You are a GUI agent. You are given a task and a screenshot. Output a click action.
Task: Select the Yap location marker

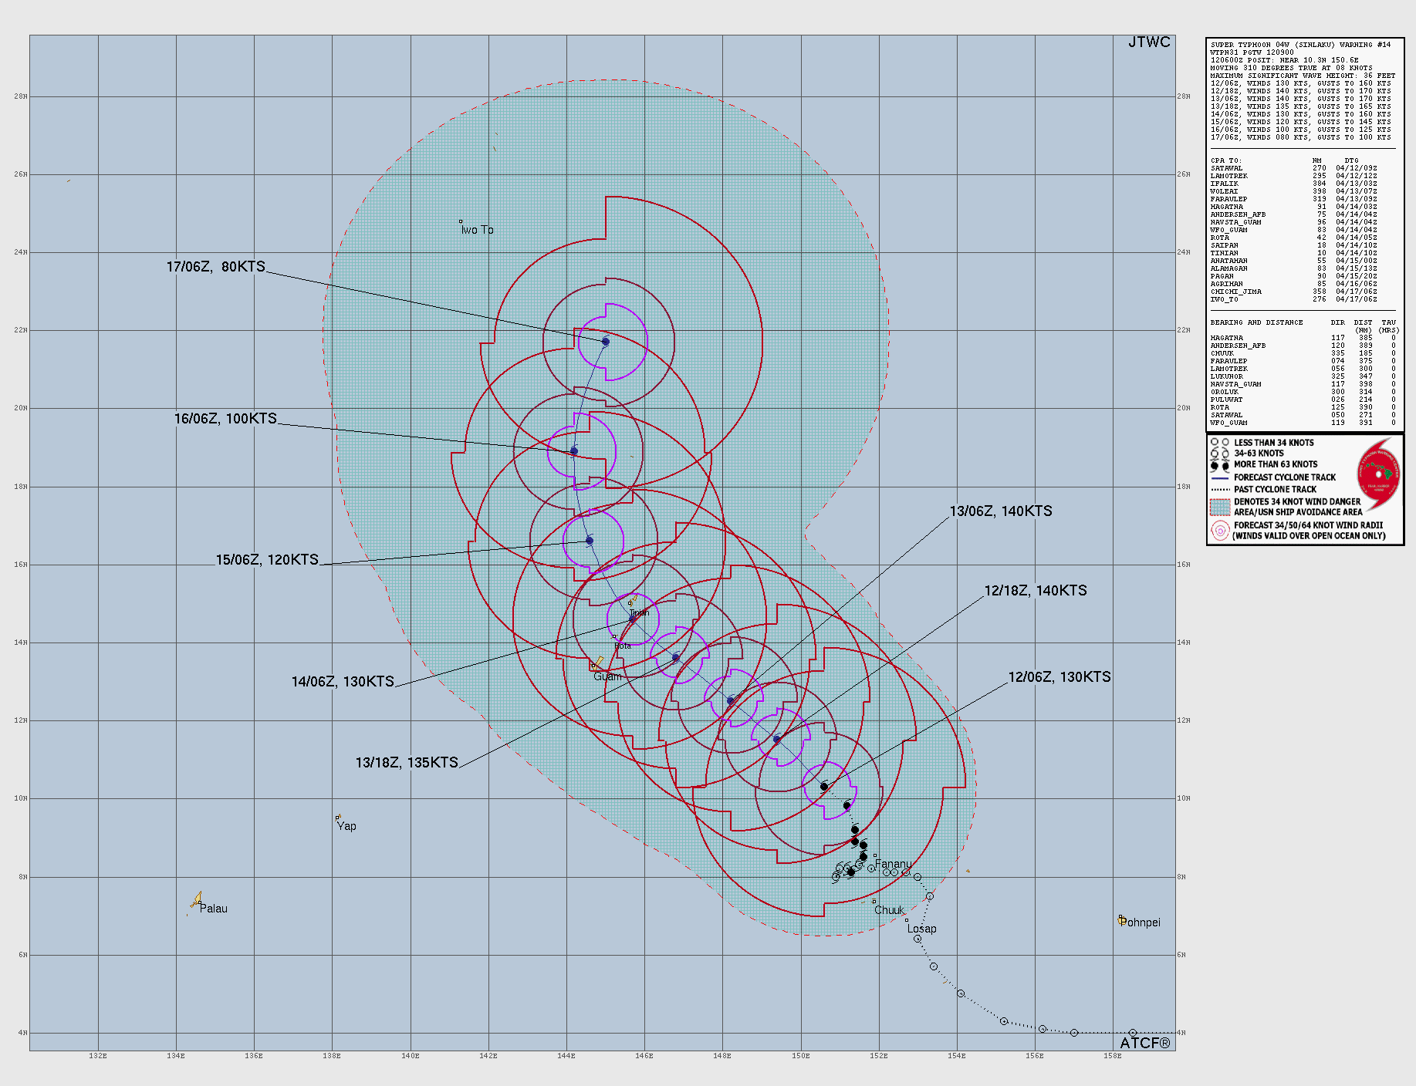338,816
